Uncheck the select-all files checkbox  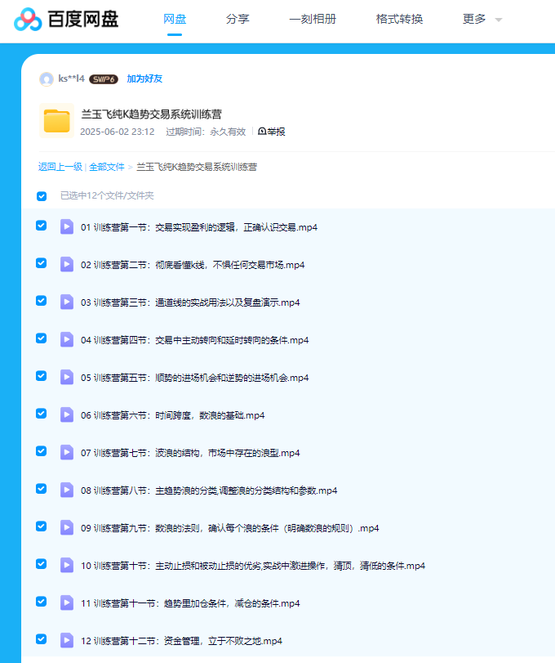[x=42, y=196]
